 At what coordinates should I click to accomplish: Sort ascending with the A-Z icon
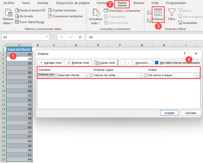pos(149,12)
